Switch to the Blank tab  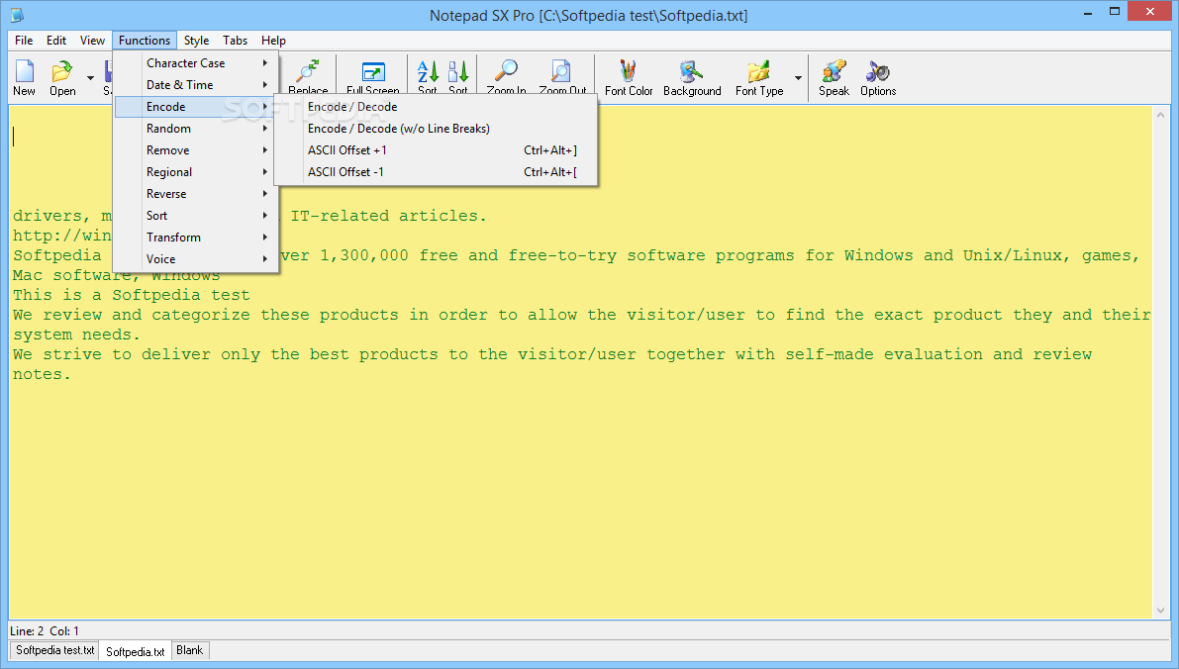coord(189,650)
